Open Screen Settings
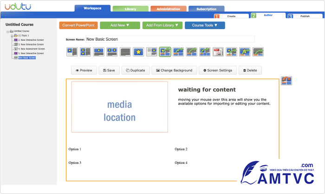Viewport: 325px width, 194px height. tap(218, 70)
